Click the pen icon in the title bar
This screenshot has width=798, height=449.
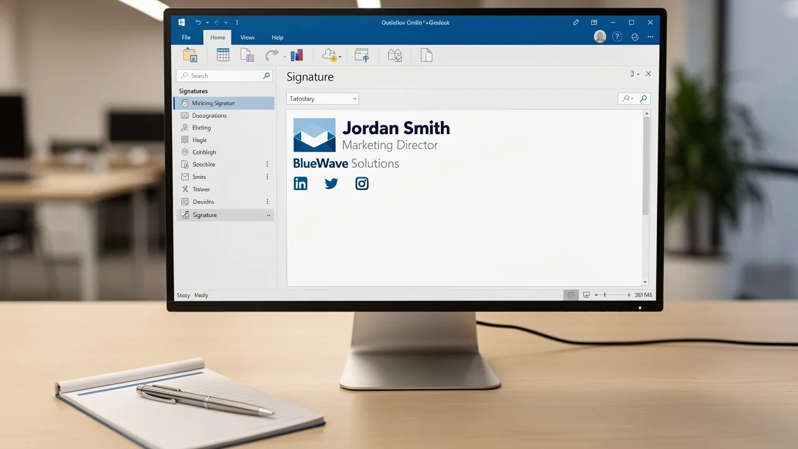pyautogui.click(x=576, y=22)
